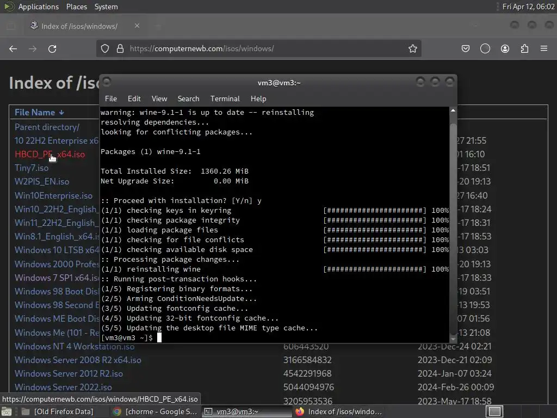Click the show desktop icon in bottom panel
Image resolution: width=557 pixels, height=418 pixels.
pyautogui.click(x=6, y=411)
